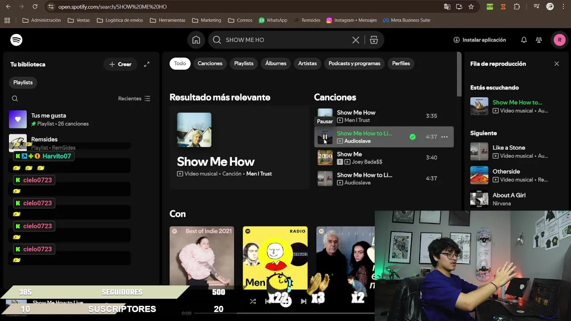Click Google Translate icon in address bar

coord(447,7)
